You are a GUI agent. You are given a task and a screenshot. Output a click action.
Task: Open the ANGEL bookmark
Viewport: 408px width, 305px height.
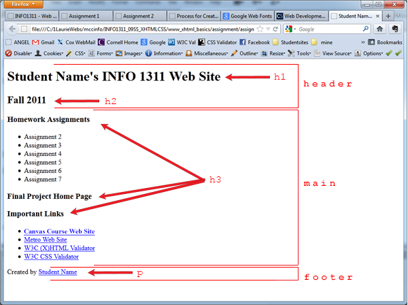(18, 42)
